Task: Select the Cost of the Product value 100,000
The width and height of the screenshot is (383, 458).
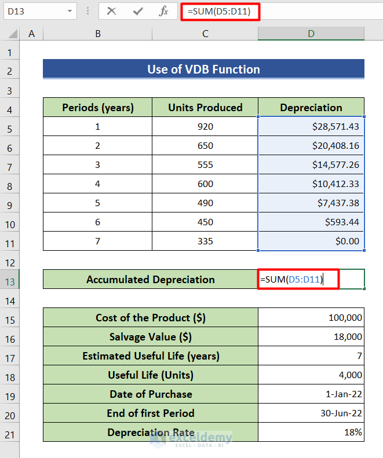Action: click(311, 318)
